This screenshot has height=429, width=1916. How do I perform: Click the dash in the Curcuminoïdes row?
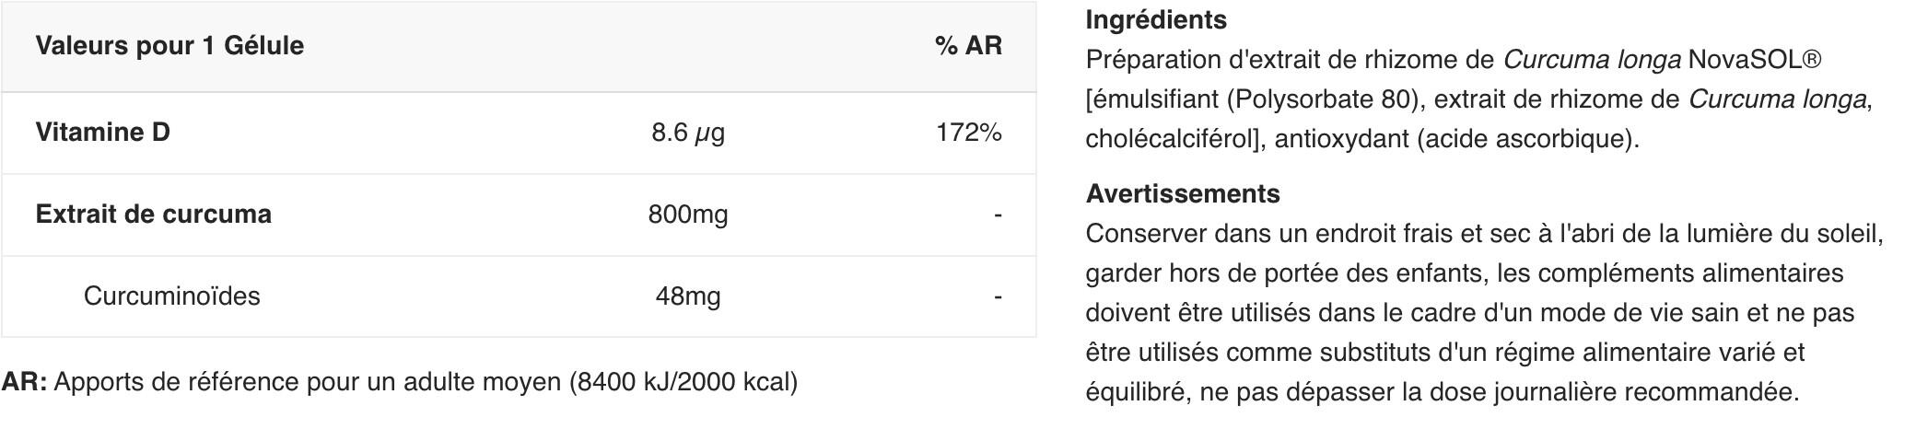click(x=998, y=296)
